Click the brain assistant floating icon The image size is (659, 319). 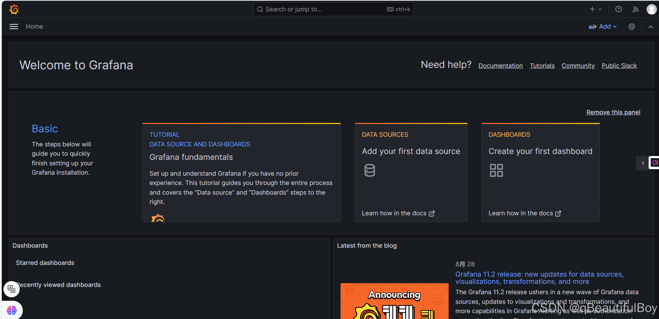pos(12,310)
